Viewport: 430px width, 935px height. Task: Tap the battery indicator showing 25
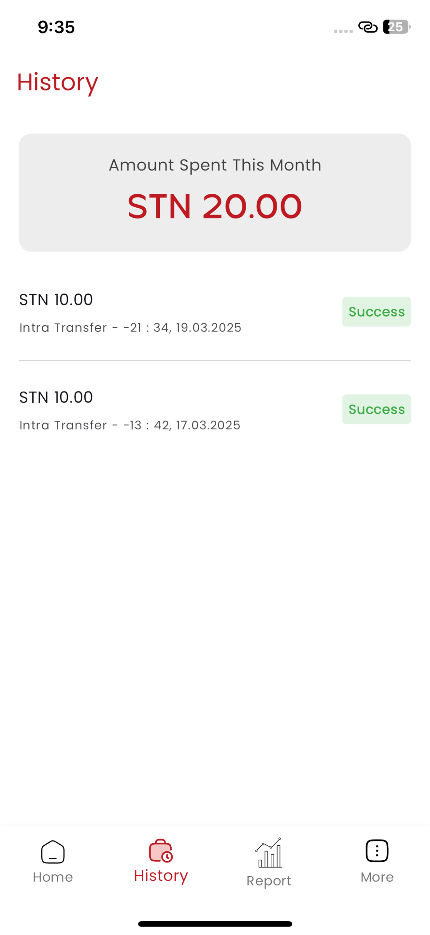[x=397, y=27]
